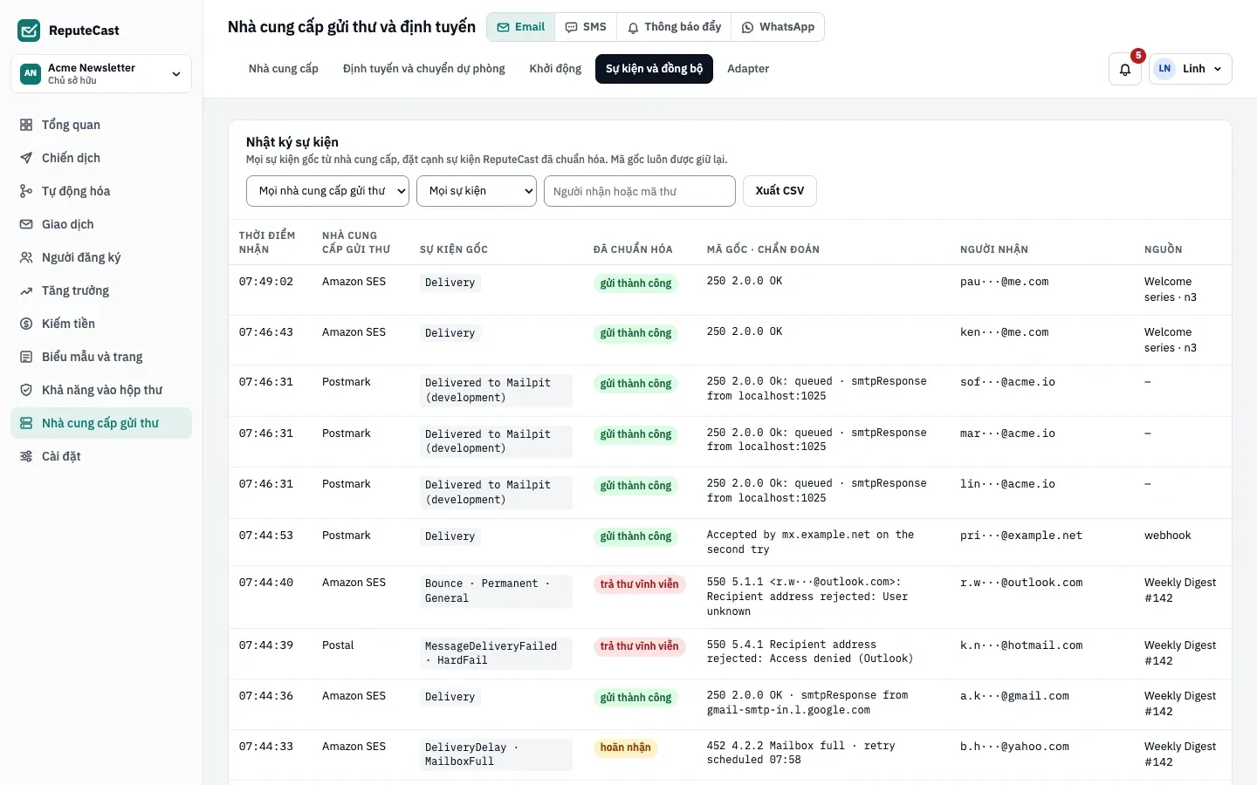This screenshot has width=1257, height=785.
Task: Click the MessageDeliveryFailed · HardFail event
Action: click(x=495, y=653)
